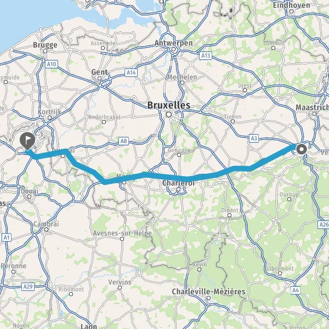Screen dimensions: 329x329
Task: Click the A29 road shield
Action: pyautogui.click(x=28, y=286)
